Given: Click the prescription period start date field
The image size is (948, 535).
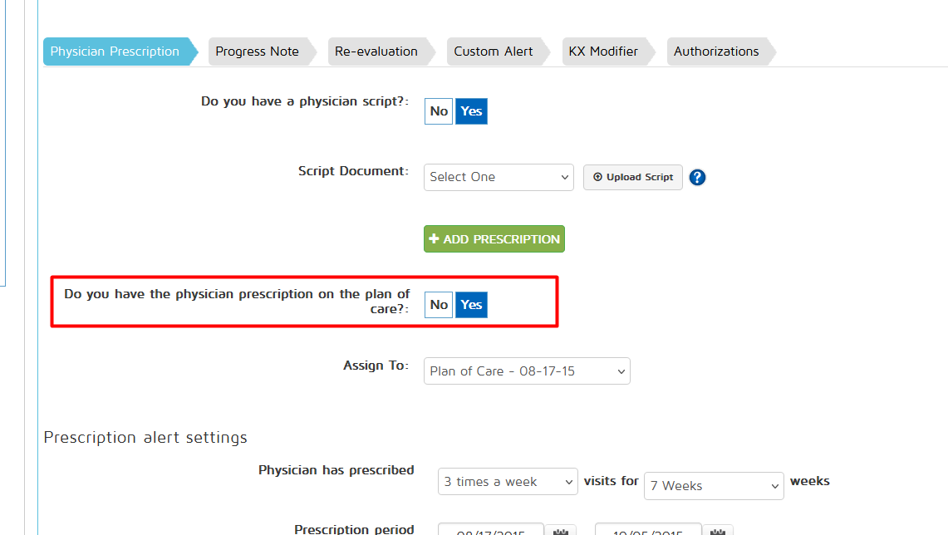Looking at the screenshot, I should tap(490, 531).
